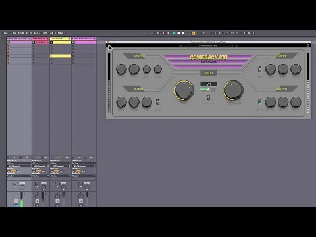Open track 2 MIDI From All Ins dropdown
316x237 pixels.
pyautogui.click(x=41, y=163)
